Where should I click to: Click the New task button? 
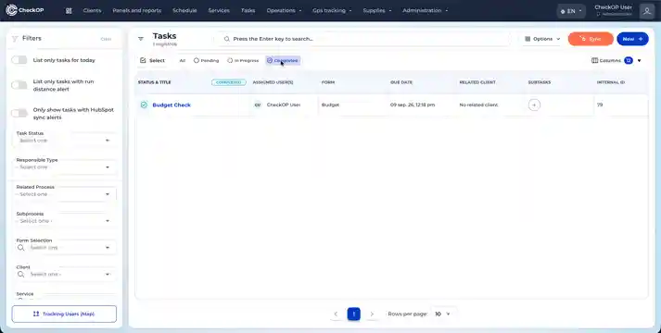(x=632, y=39)
